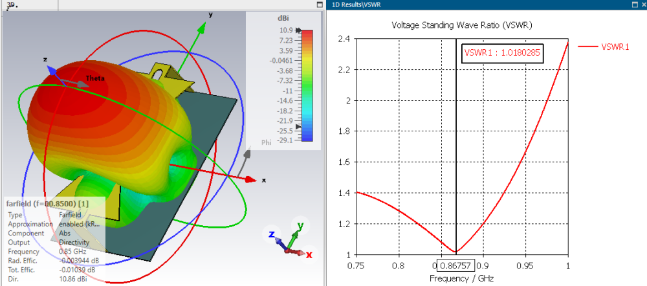Click the Theta angle label in 3D view

95,78
